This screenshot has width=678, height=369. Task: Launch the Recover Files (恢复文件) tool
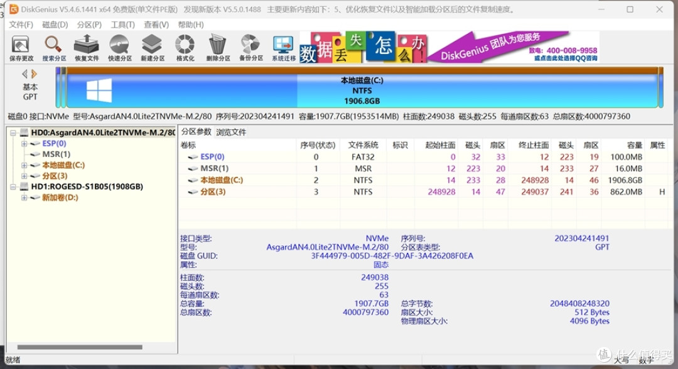pyautogui.click(x=87, y=48)
